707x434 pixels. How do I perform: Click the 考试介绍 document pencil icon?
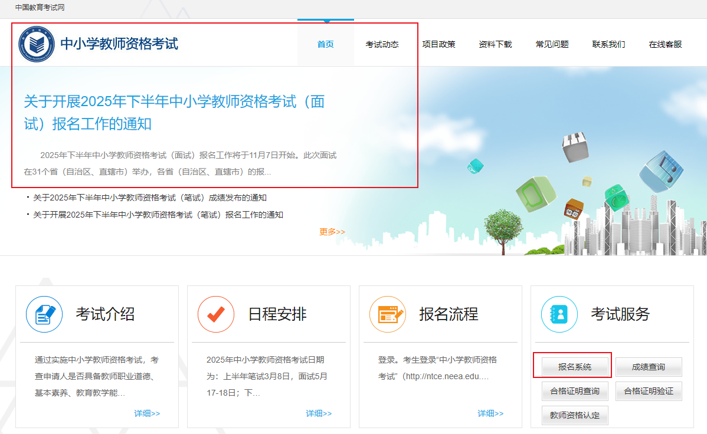click(x=44, y=314)
